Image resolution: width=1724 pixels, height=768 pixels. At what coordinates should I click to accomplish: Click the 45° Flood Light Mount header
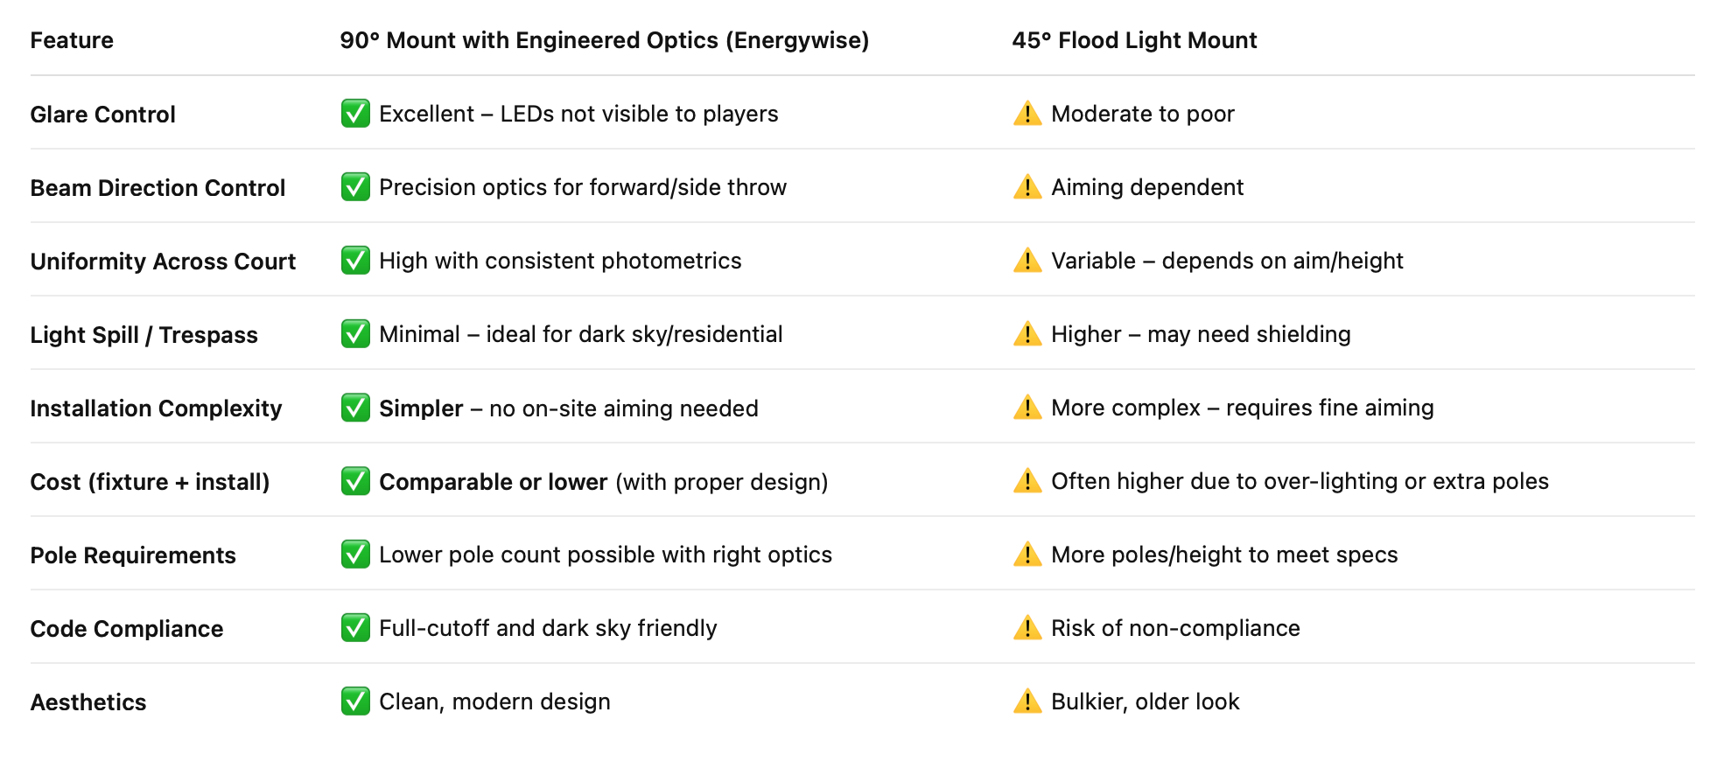click(1134, 40)
